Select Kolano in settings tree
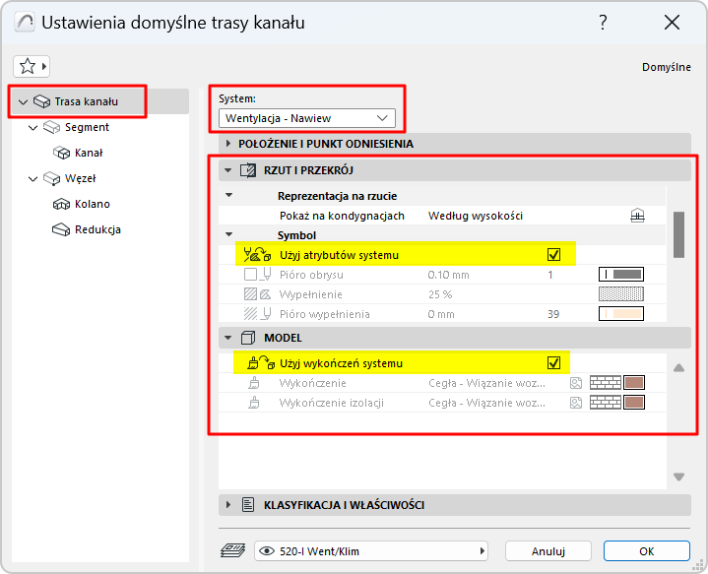Viewport: 708px width, 574px height. 93,204
